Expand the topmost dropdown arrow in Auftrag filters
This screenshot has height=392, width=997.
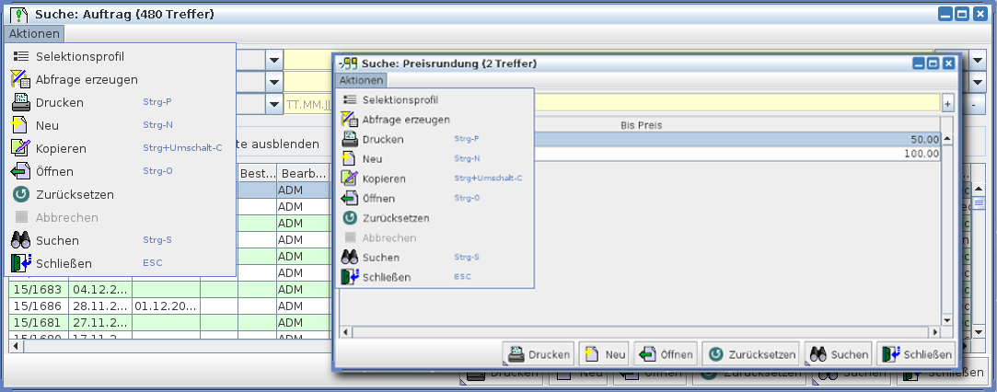coord(274,60)
